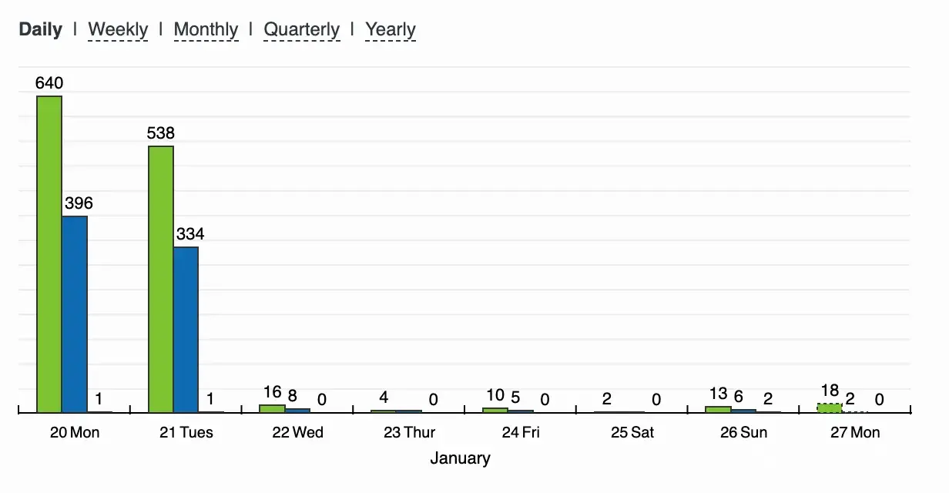Switch to the Daily view tab
Viewport: 949px width, 493px height.
(40, 29)
